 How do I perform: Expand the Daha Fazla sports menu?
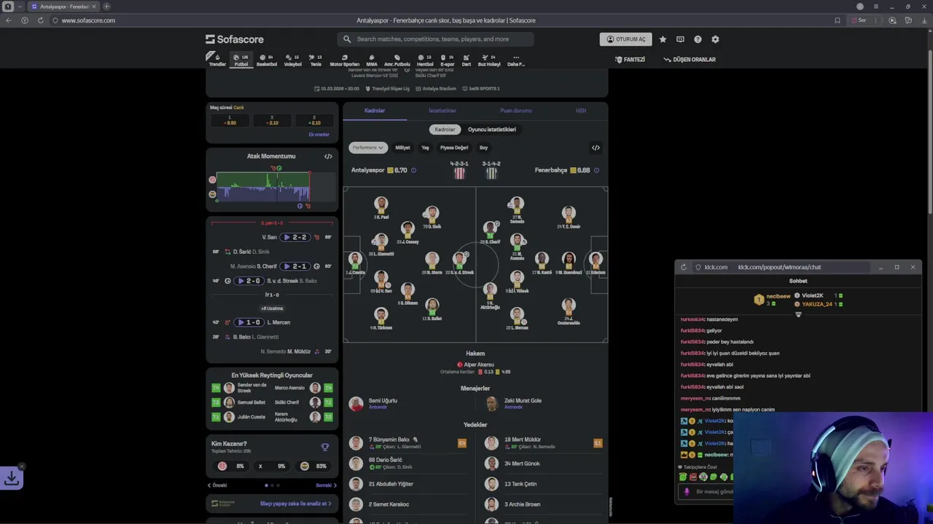[516, 60]
